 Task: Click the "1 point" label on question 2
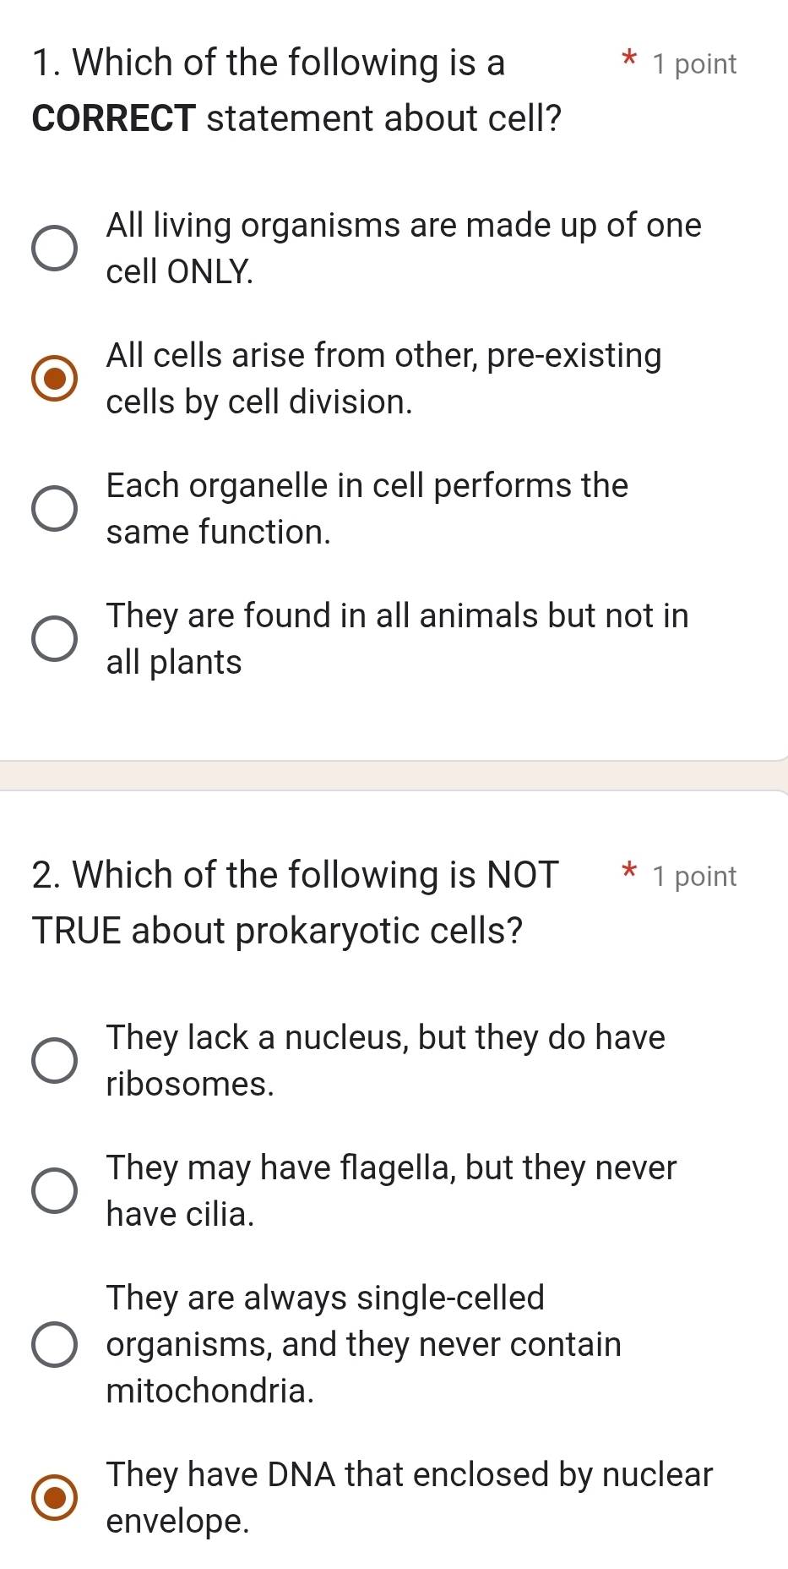click(693, 876)
